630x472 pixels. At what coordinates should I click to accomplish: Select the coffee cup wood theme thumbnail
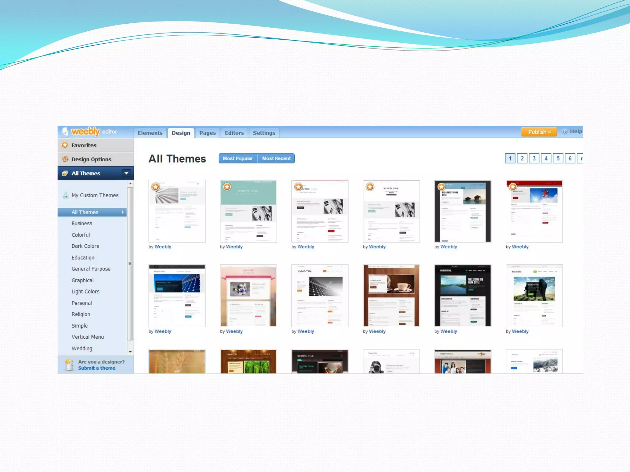[x=391, y=296]
